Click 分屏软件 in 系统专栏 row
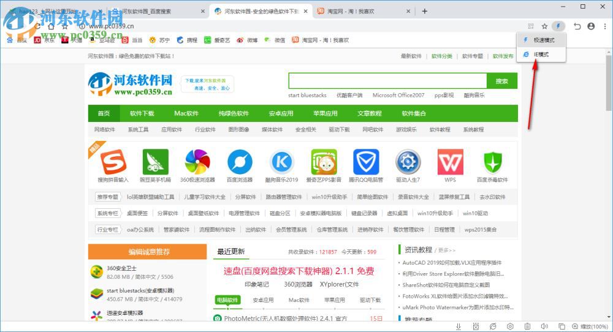 [168, 213]
